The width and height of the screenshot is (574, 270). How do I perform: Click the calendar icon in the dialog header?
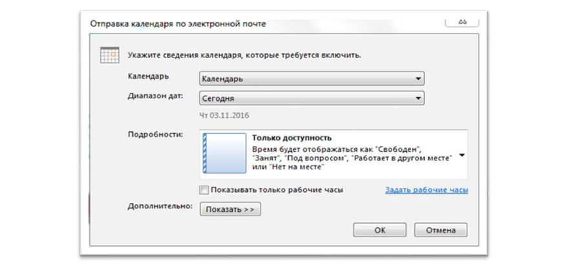(x=109, y=55)
